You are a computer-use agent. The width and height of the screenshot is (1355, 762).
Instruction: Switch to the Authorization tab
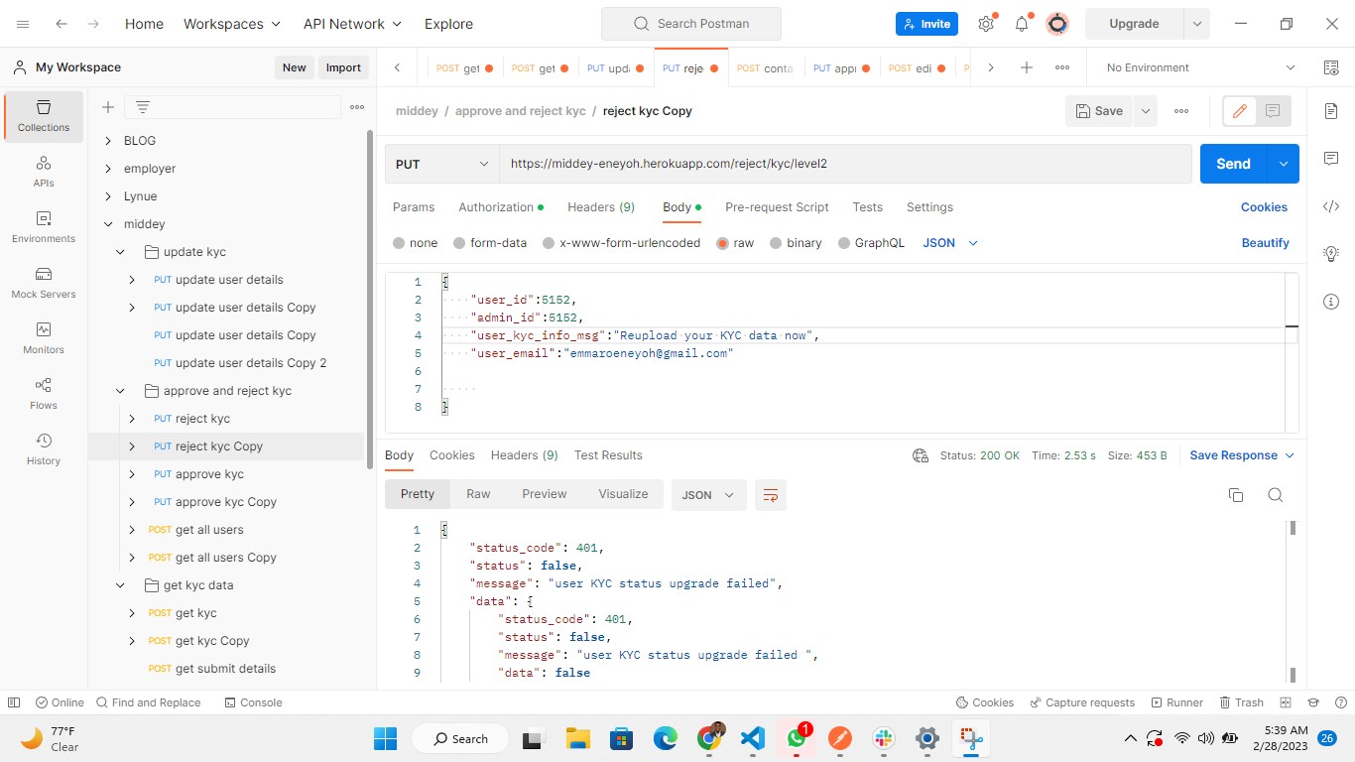[500, 207]
